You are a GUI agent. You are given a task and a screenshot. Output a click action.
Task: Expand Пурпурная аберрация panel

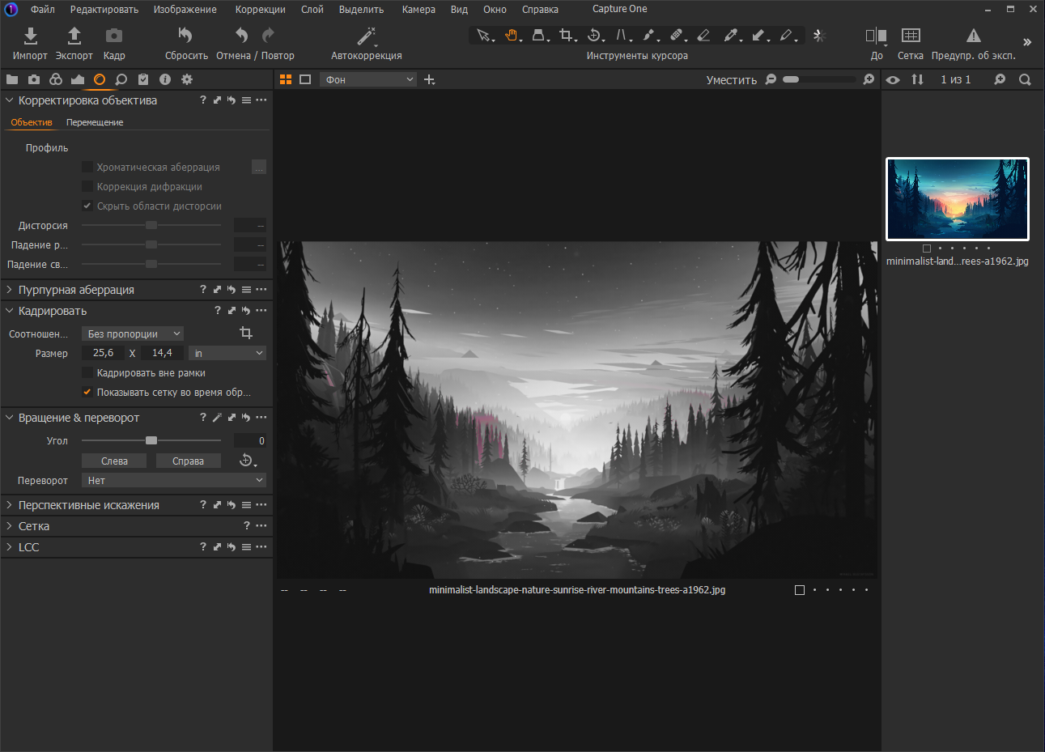pyautogui.click(x=10, y=290)
